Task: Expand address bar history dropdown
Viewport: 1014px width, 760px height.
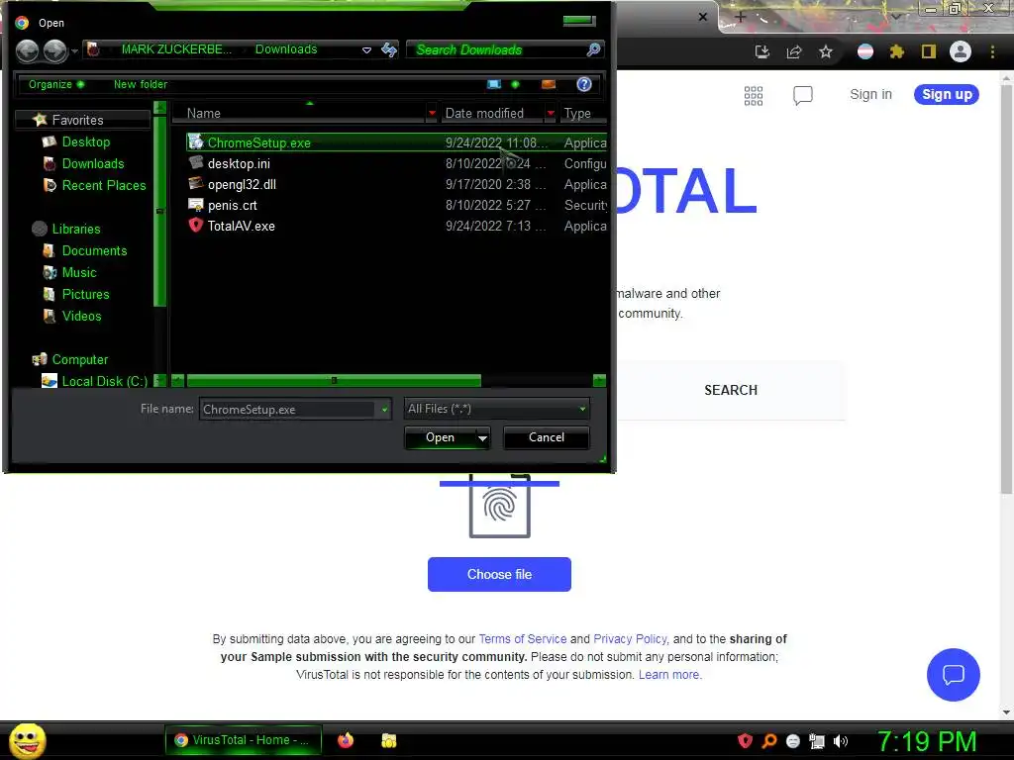Action: (x=366, y=49)
